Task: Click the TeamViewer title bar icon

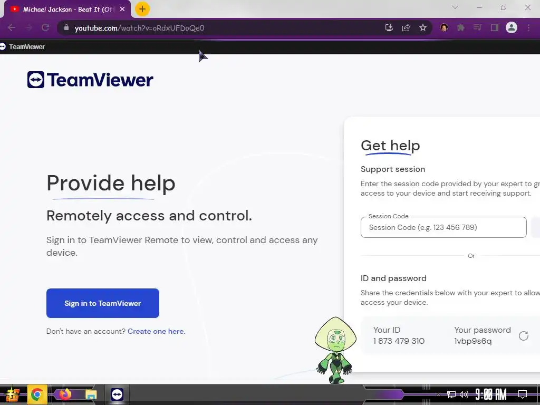Action: pos(3,46)
